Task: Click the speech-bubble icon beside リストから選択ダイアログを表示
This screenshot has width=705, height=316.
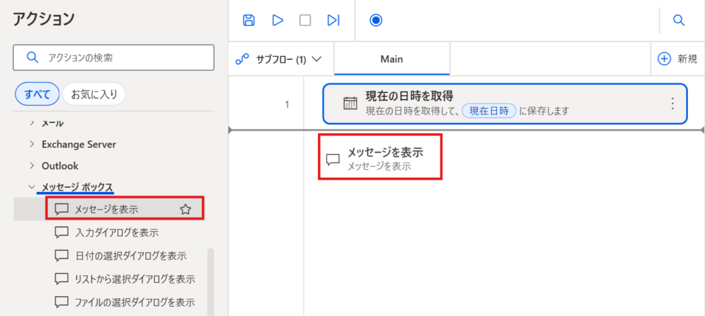Action: click(61, 279)
